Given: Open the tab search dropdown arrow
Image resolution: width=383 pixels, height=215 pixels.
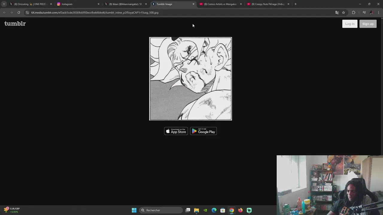Looking at the screenshot, I should [4, 4].
